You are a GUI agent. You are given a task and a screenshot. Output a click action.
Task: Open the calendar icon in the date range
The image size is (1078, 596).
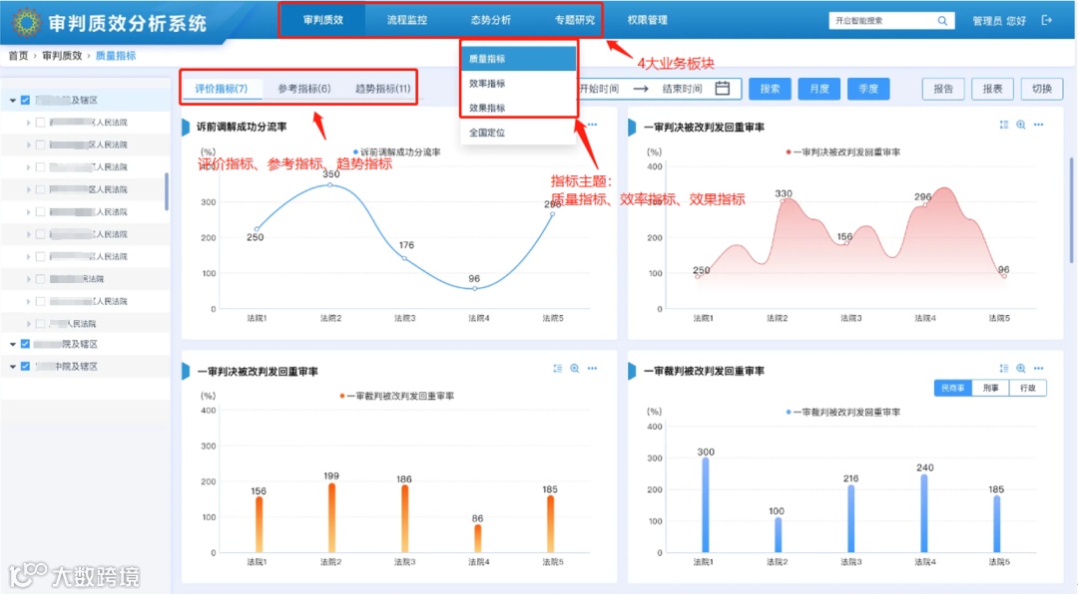point(722,88)
